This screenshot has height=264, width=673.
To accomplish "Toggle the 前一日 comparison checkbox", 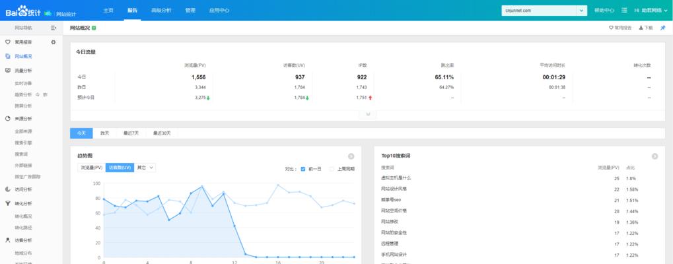I will [303, 168].
